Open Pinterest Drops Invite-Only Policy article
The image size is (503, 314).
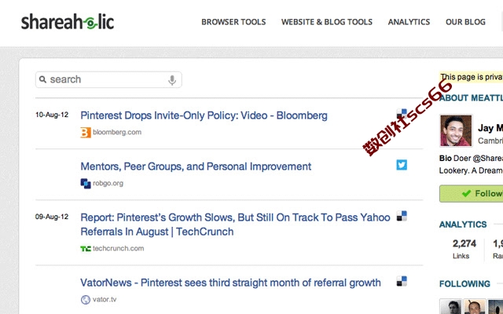coord(204,115)
